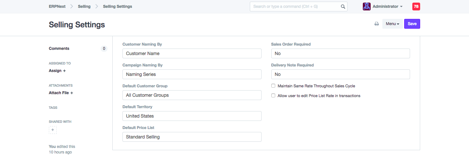The image size is (469, 159).
Task: Open the red notifications badge
Action: pyautogui.click(x=416, y=7)
